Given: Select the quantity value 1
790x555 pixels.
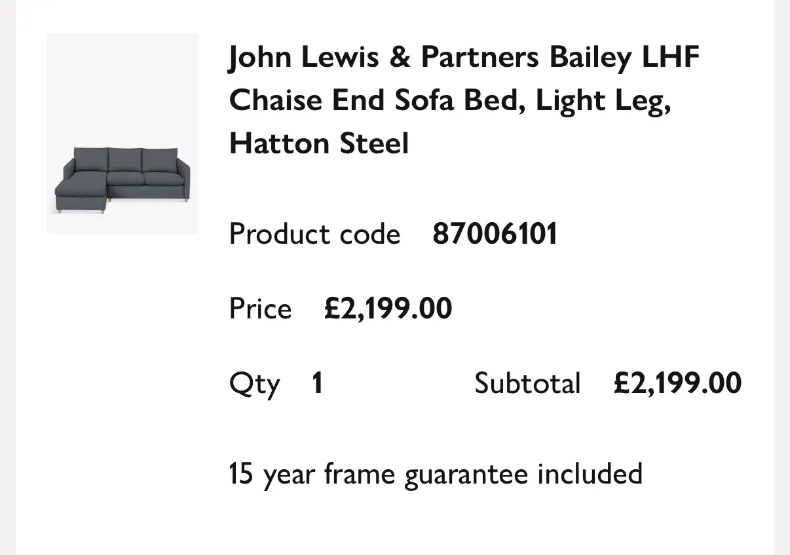Looking at the screenshot, I should coord(317,383).
